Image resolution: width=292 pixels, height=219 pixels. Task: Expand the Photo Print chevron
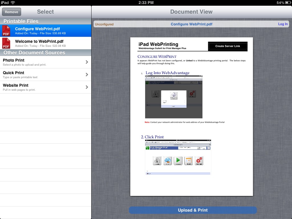click(x=87, y=62)
